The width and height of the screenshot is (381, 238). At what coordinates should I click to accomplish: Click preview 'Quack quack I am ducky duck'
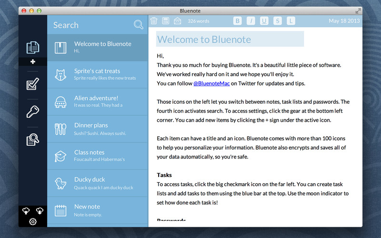(103, 188)
